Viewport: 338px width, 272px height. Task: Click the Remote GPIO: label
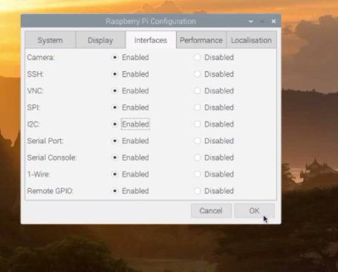tap(51, 190)
